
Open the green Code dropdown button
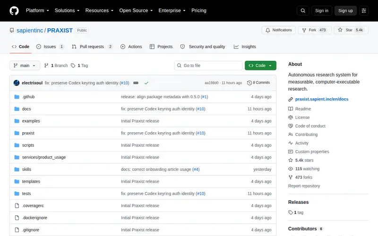[x=260, y=66]
